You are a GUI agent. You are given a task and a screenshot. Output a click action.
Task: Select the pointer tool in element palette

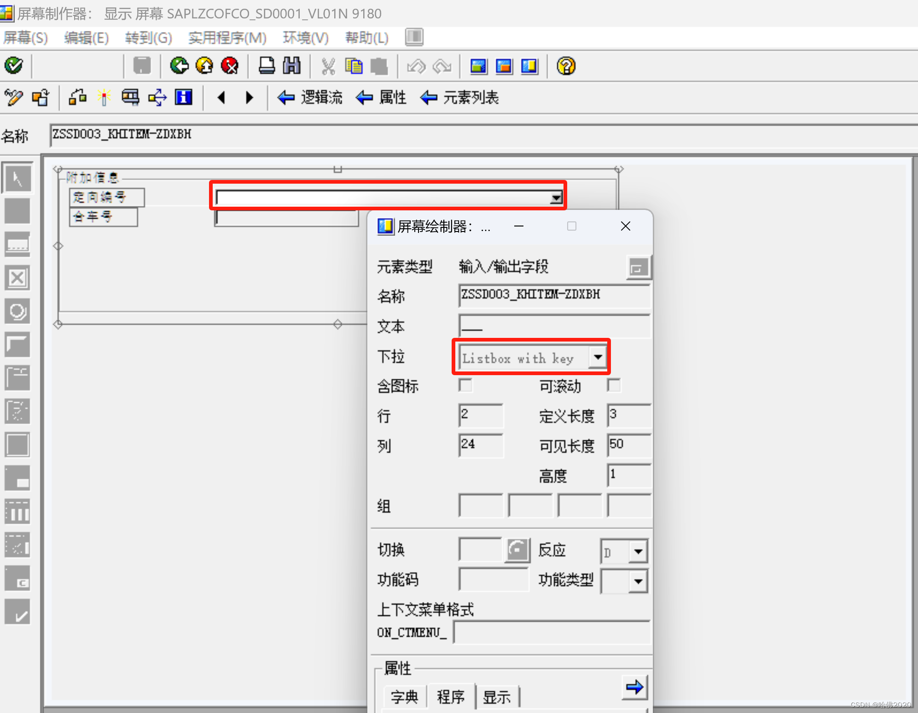17,177
